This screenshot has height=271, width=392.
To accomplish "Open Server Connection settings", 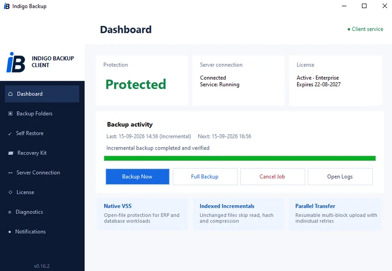I will 42,173.
